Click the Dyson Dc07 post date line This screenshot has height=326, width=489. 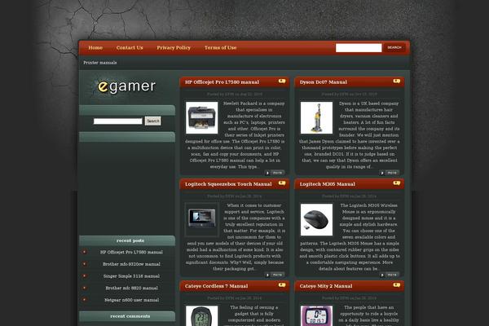350,95
